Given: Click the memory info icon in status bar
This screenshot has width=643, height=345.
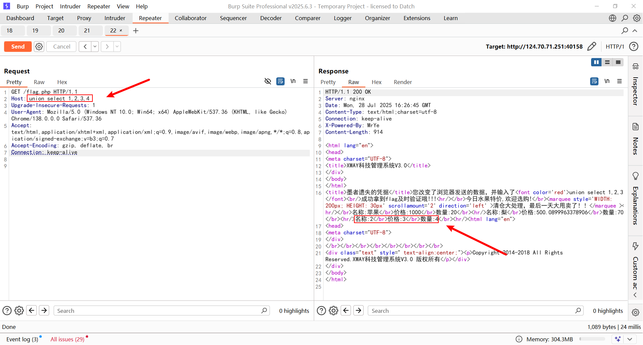Looking at the screenshot, I should click(x=519, y=339).
